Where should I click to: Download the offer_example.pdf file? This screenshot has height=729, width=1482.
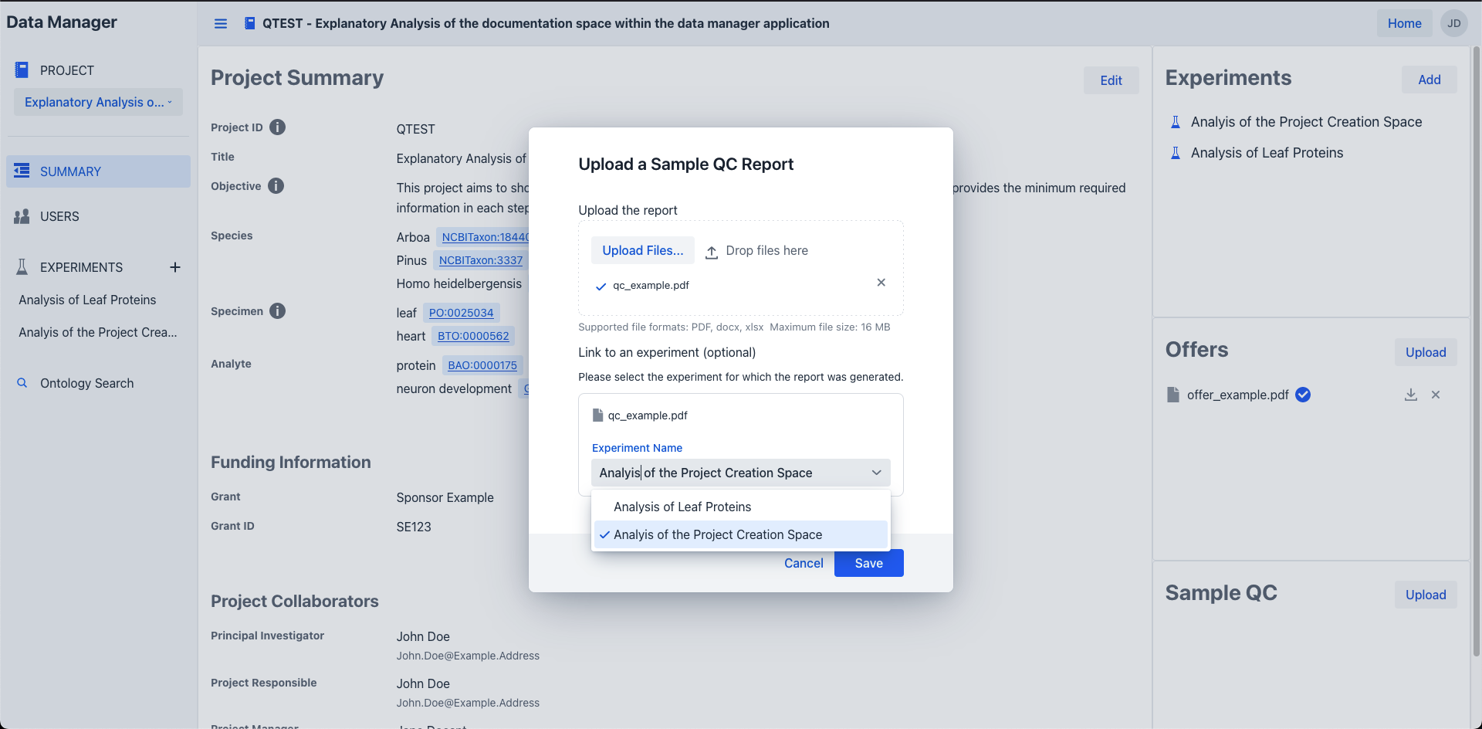tap(1410, 395)
